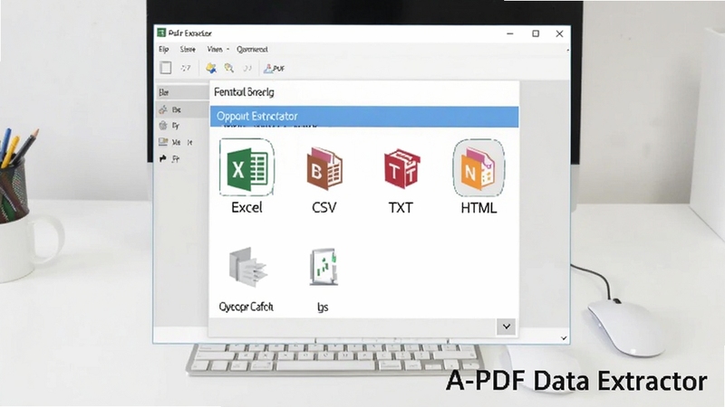Select the 'Fr' sidebar row with arrow icon

182,159
